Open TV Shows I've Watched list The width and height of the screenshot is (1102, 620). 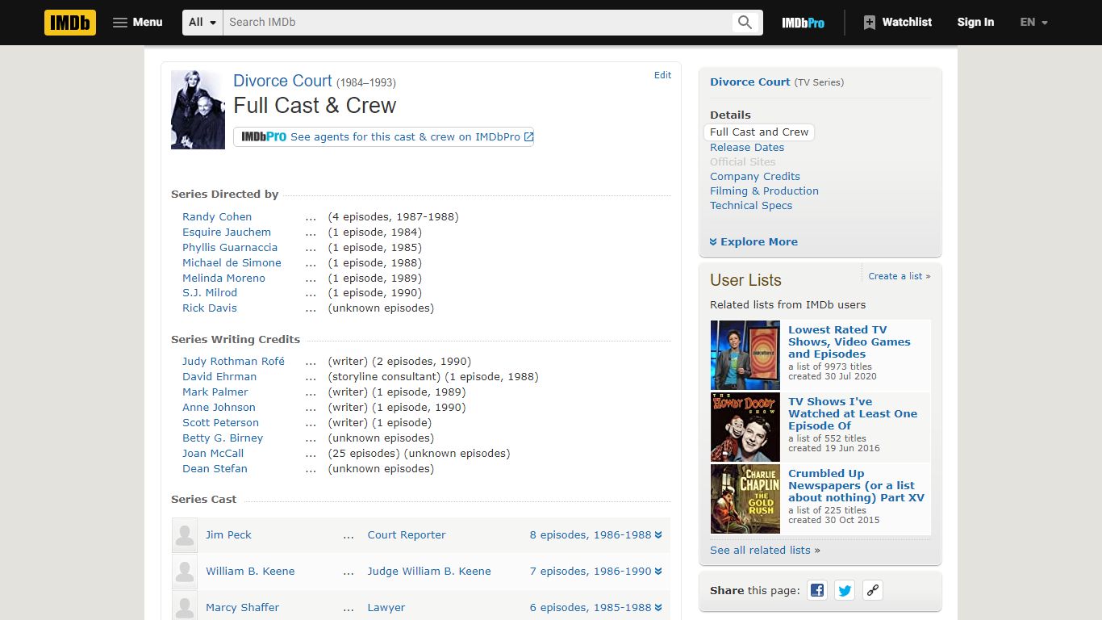[853, 413]
